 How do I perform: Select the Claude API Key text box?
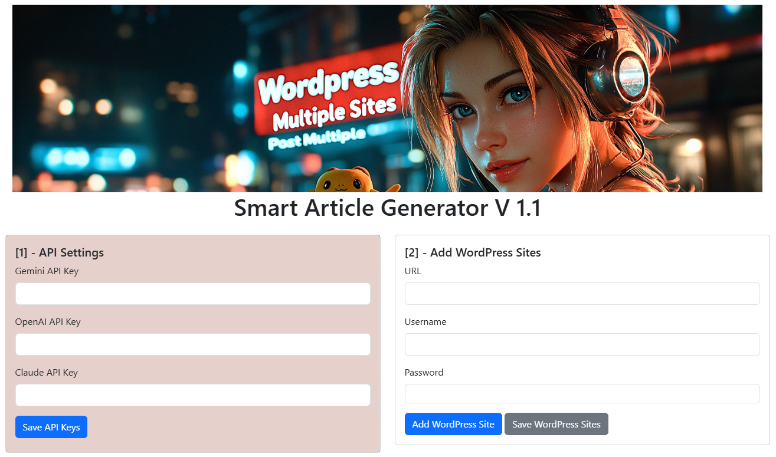pyautogui.click(x=192, y=395)
